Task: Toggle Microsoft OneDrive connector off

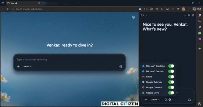Action: 171,66
